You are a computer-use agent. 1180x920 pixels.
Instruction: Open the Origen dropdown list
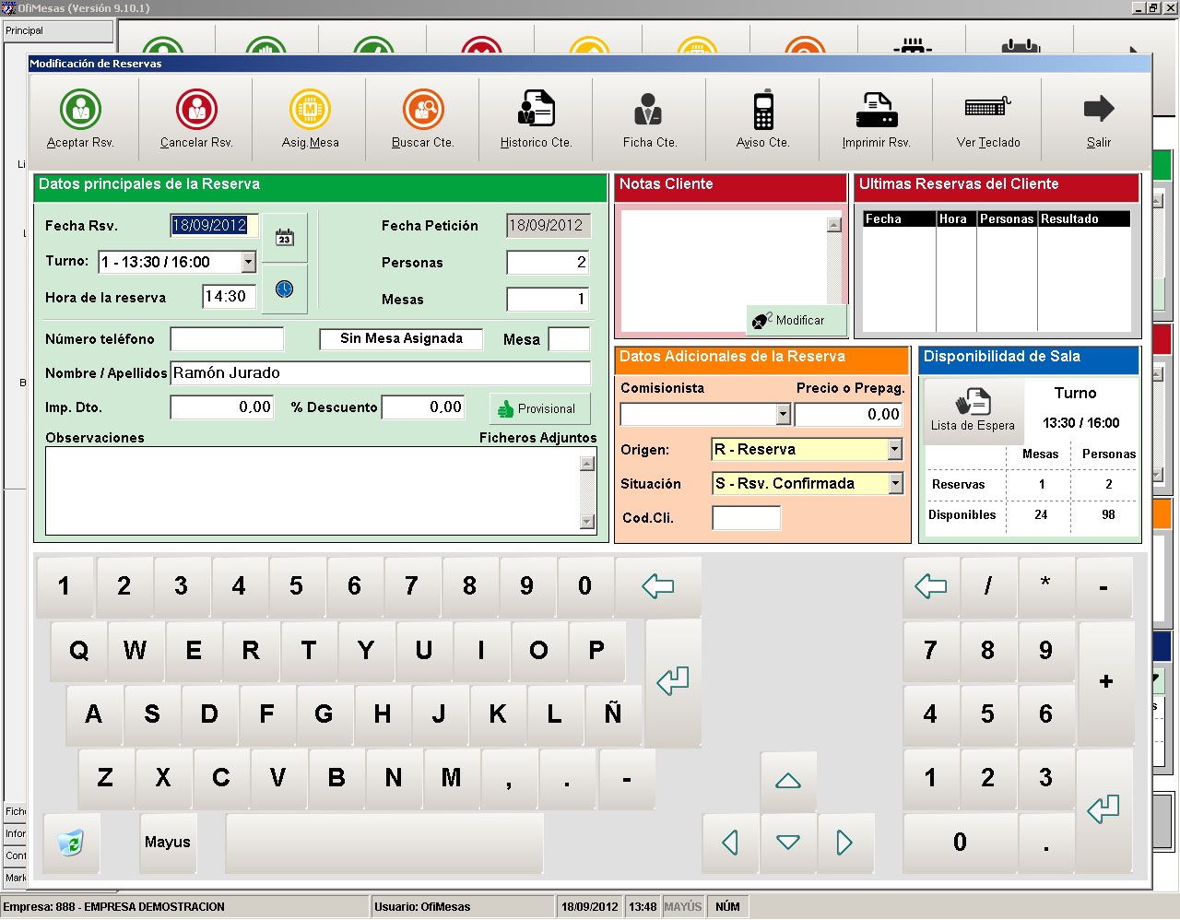click(894, 449)
